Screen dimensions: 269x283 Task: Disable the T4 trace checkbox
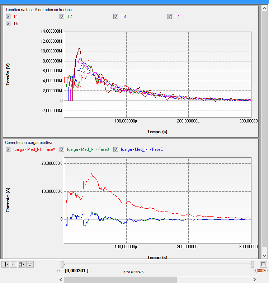pos(170,17)
